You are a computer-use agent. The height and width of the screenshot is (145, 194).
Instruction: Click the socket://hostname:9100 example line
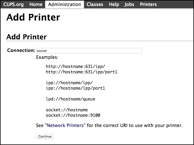pyautogui.click(x=73, y=115)
